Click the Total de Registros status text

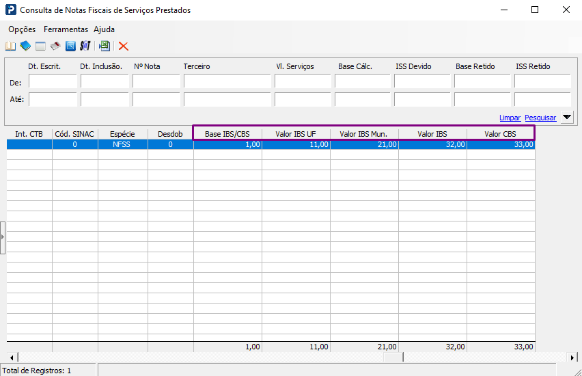click(x=36, y=371)
